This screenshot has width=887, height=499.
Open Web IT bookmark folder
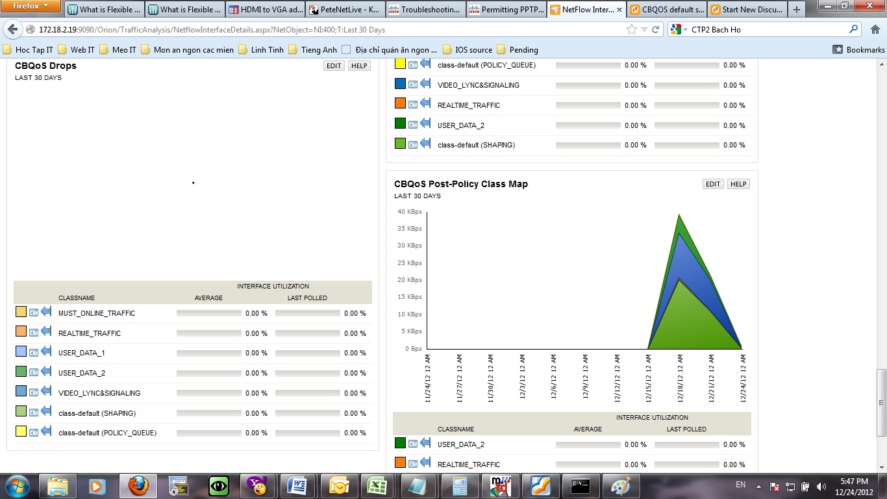[77, 49]
